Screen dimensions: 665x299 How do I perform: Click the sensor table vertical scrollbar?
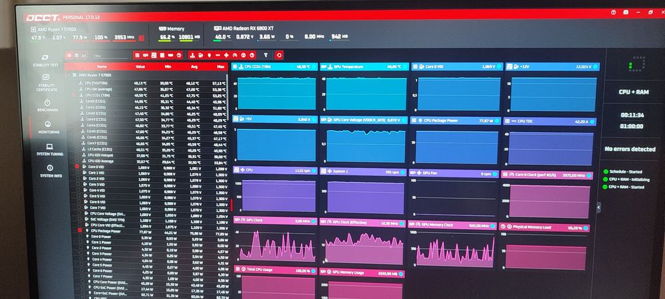click(227, 98)
